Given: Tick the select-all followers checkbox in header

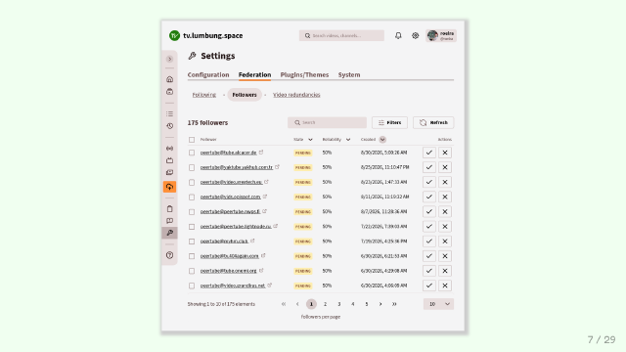Looking at the screenshot, I should point(192,140).
